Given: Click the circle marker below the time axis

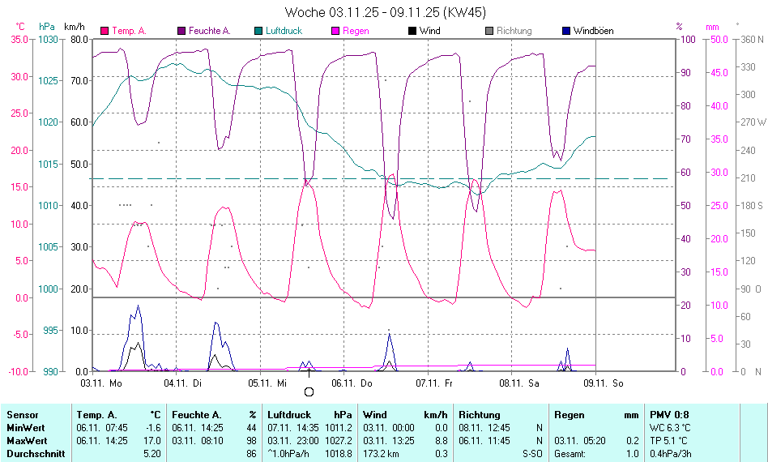Looking at the screenshot, I should tap(309, 391).
